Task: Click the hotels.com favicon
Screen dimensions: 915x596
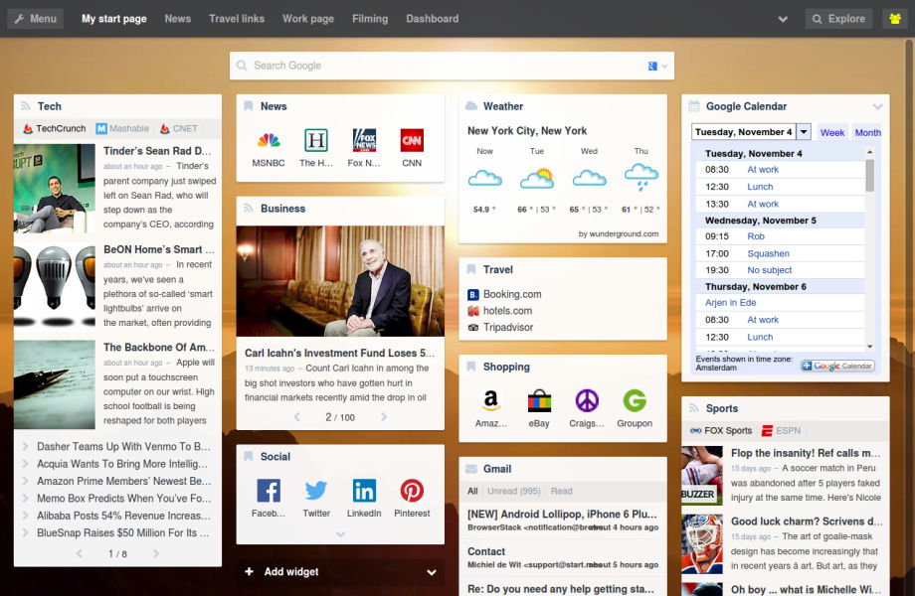Action: click(473, 311)
